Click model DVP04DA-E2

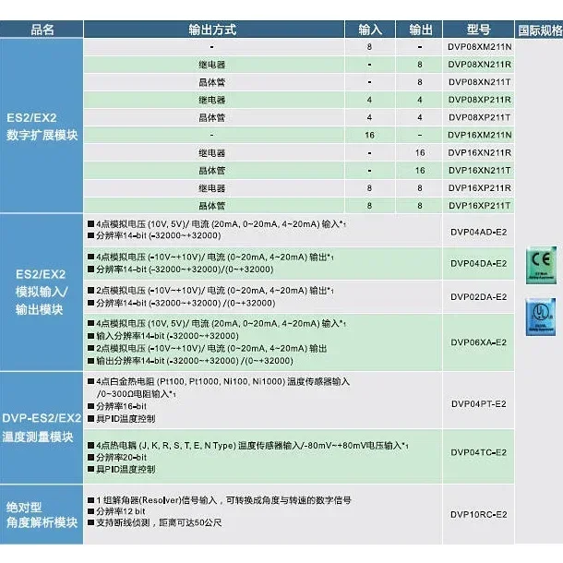point(479,264)
